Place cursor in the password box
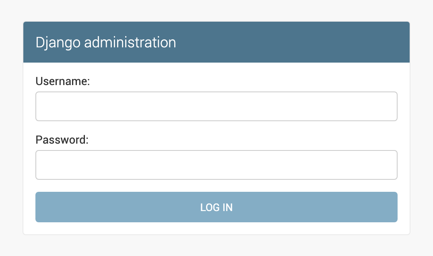This screenshot has height=256, width=433. point(216,165)
